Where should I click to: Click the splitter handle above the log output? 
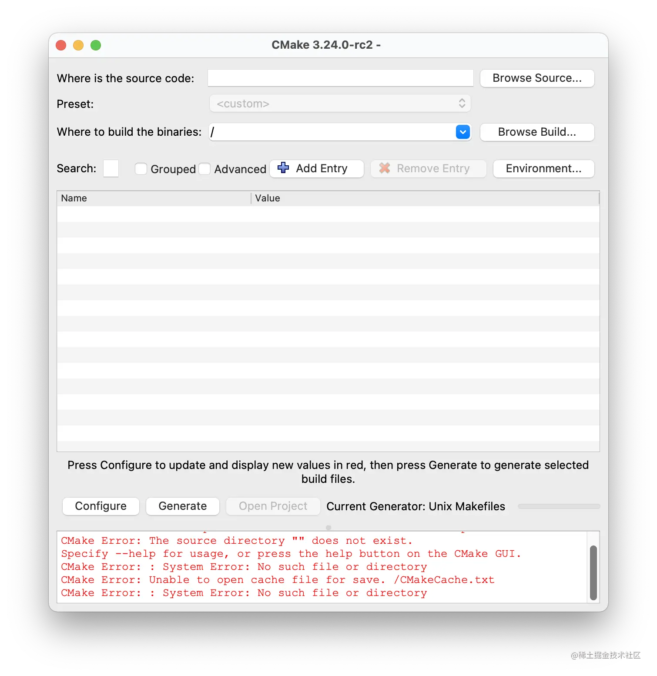(328, 527)
